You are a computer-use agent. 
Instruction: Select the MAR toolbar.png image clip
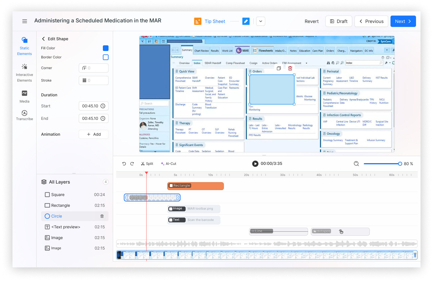pos(194,209)
